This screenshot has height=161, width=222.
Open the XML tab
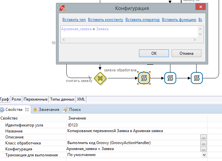(x=81, y=99)
